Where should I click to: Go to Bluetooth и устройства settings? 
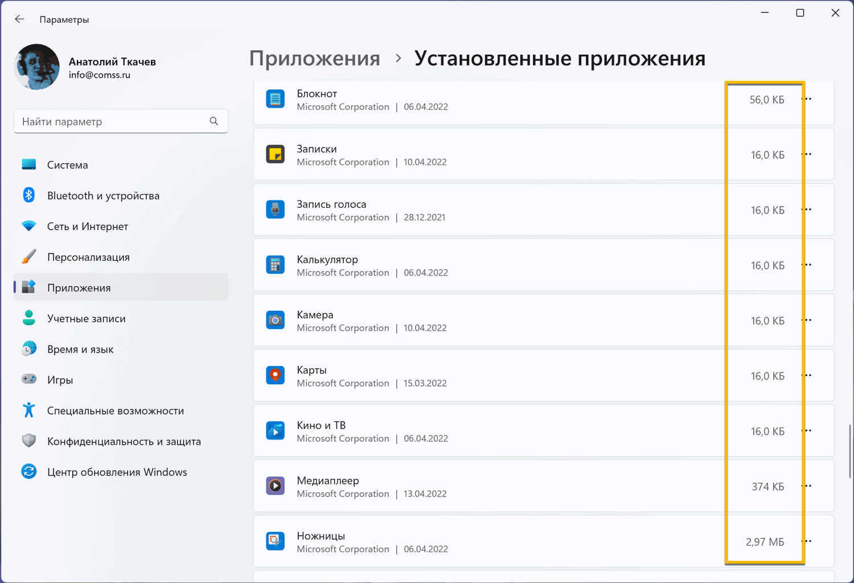click(x=121, y=195)
